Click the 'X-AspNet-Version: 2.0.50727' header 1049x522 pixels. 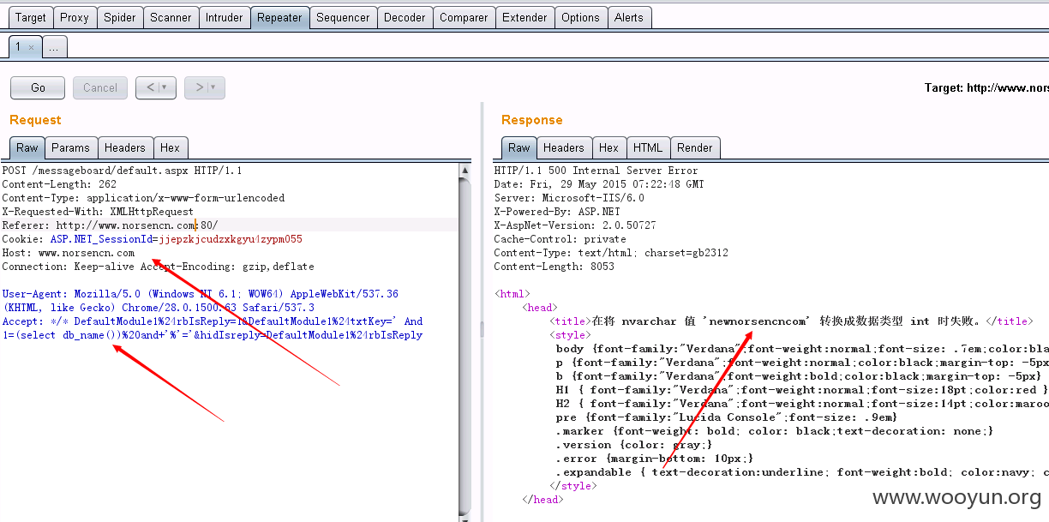[575, 225]
